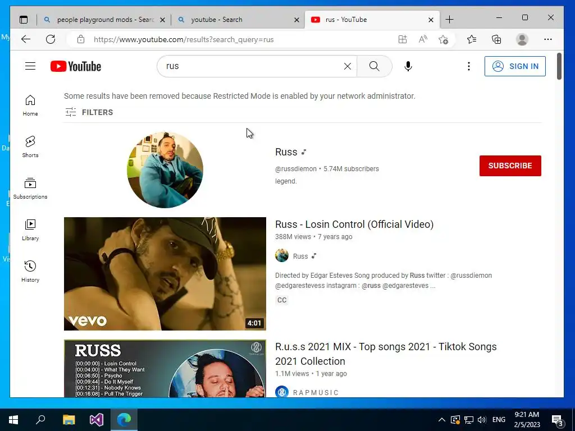Add this page to favorites star
The image size is (575, 431).
click(x=444, y=39)
